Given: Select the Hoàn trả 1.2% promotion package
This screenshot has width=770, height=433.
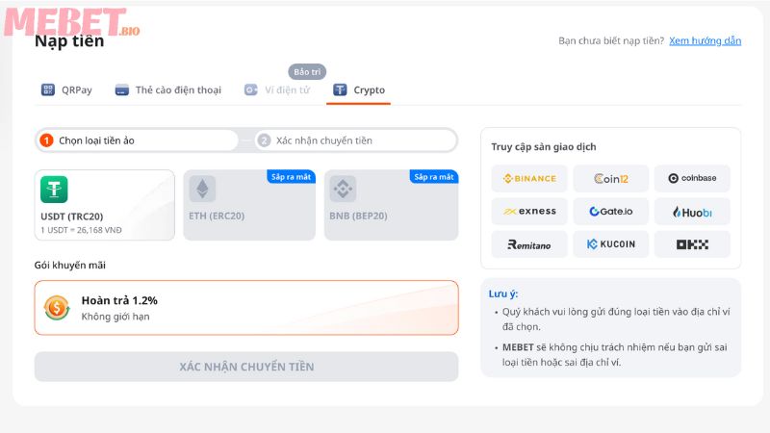Looking at the screenshot, I should tap(246, 308).
